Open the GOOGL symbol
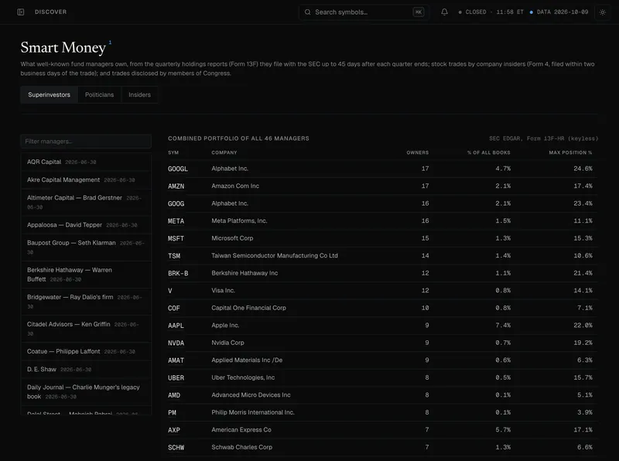The height and width of the screenshot is (461, 619). click(178, 169)
